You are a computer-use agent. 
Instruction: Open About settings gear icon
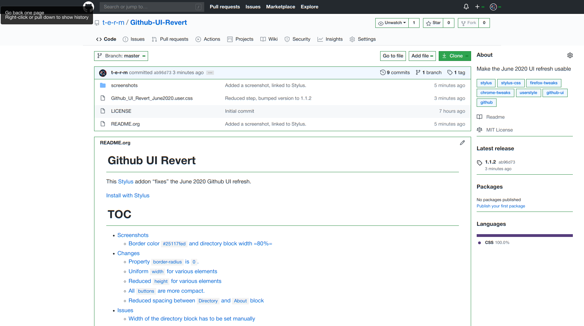[570, 55]
